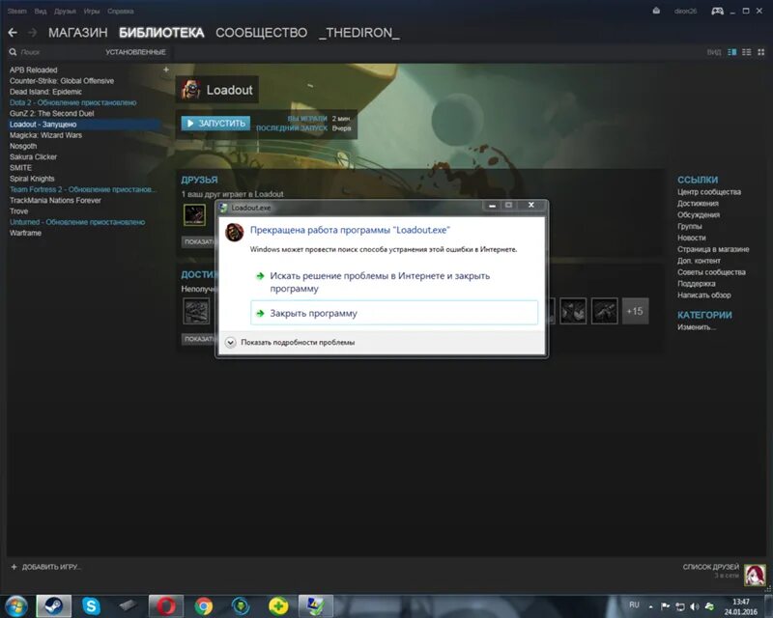
Task: Open Написать обзор link
Action: (x=704, y=295)
